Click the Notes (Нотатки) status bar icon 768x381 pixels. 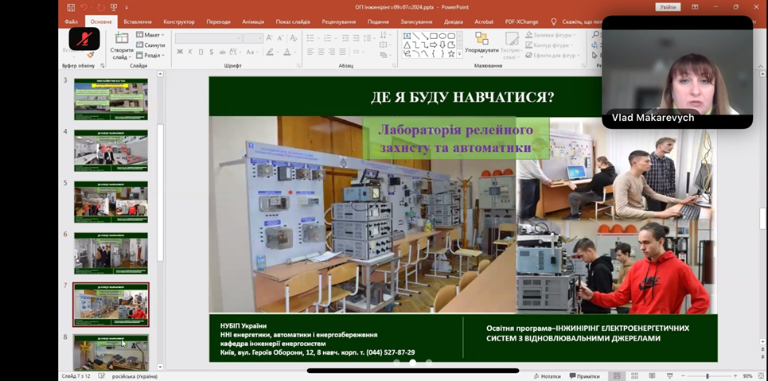tap(548, 376)
